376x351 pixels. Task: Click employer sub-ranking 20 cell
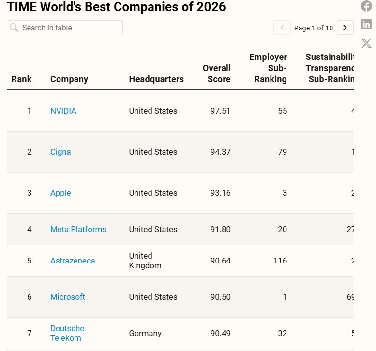(283, 229)
